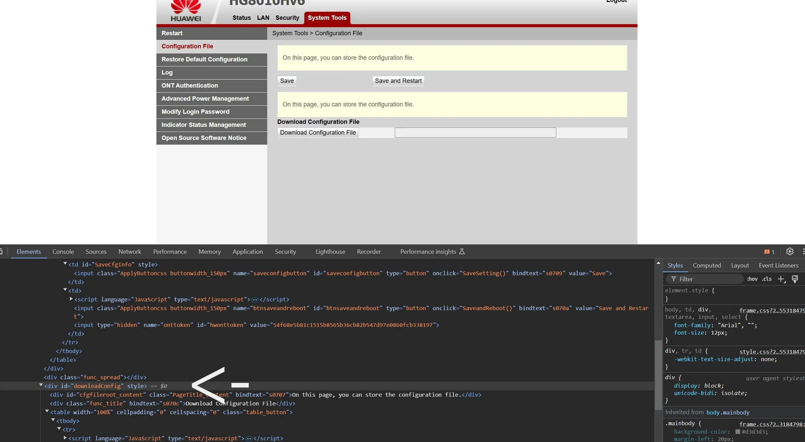The width and height of the screenshot is (805, 442).
Task: Add new style rule plus icon
Action: [782, 279]
